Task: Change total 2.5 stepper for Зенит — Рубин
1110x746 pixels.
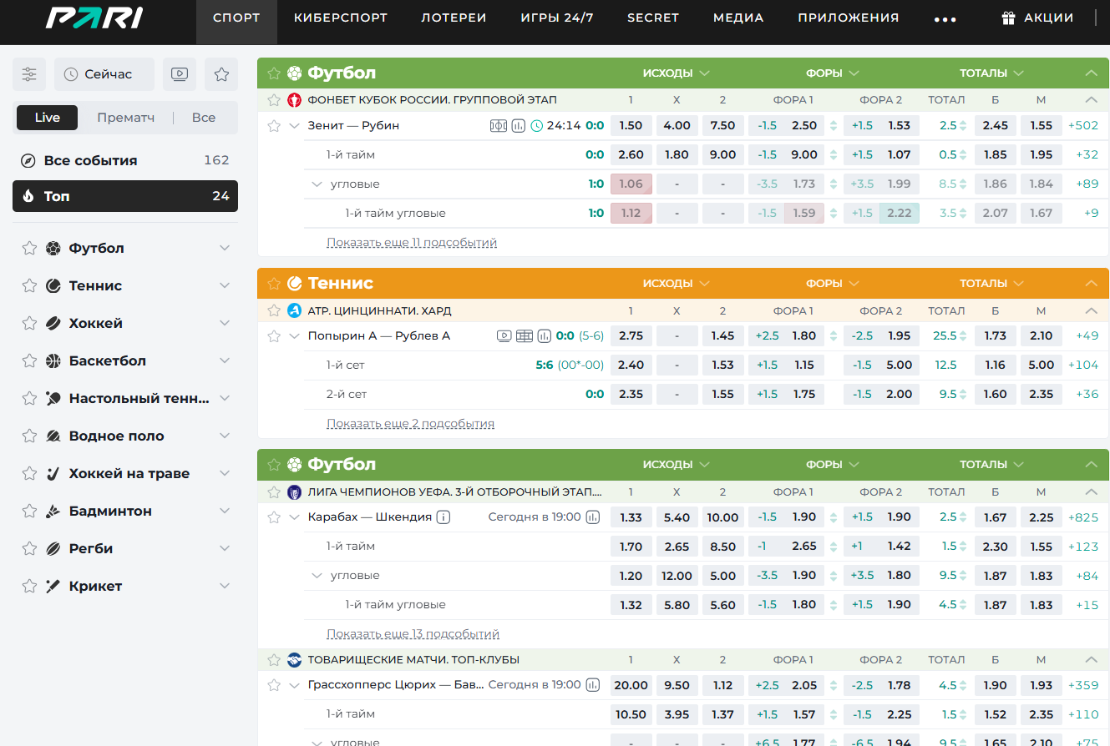Action: (962, 126)
